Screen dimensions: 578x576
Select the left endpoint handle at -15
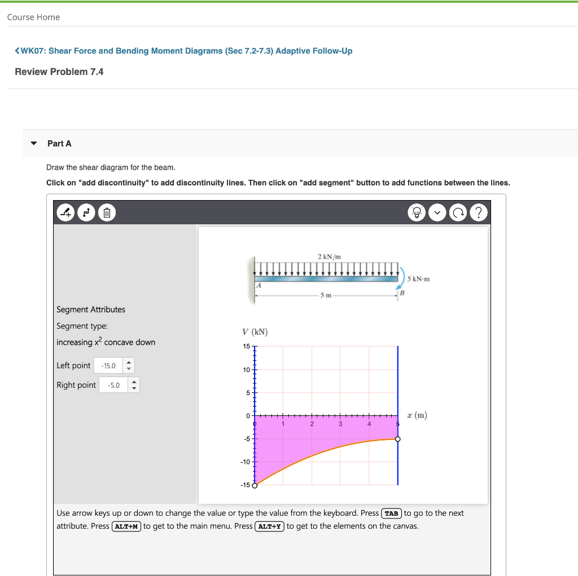coord(255,485)
